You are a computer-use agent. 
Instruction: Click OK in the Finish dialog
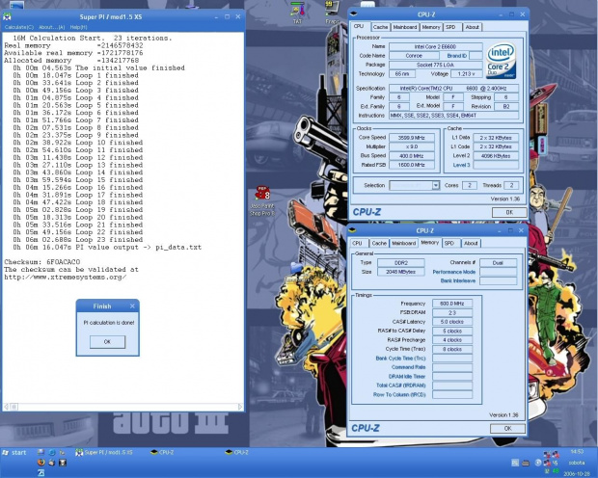(107, 342)
